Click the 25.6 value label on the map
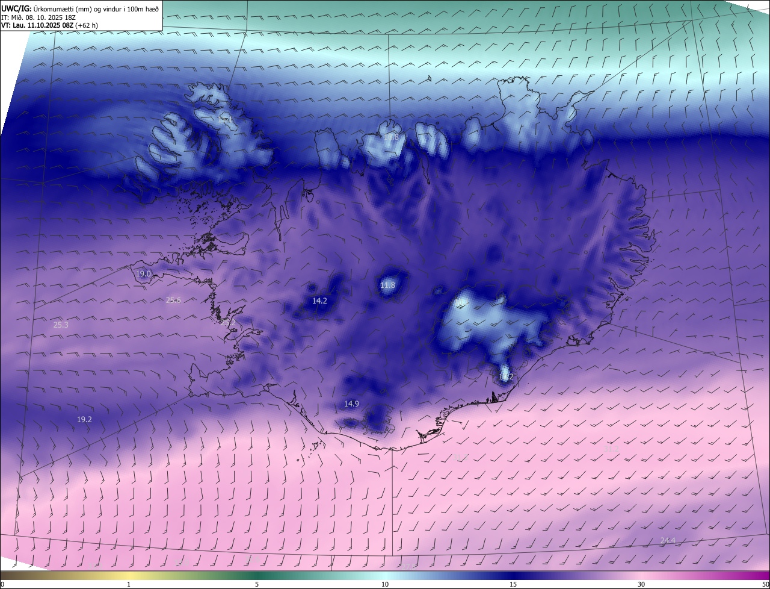Screen dimensions: 770x589 (173, 300)
